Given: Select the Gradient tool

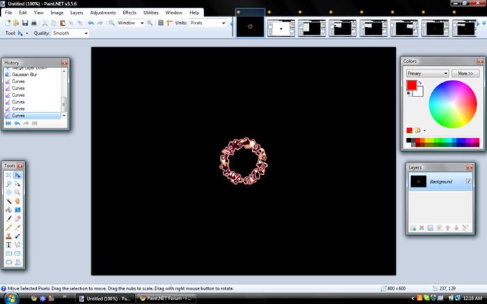Looking at the screenshot, I should 17,210.
